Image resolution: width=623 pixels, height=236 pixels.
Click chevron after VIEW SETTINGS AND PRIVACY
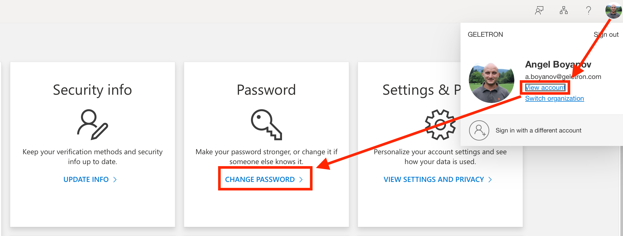pos(490,180)
